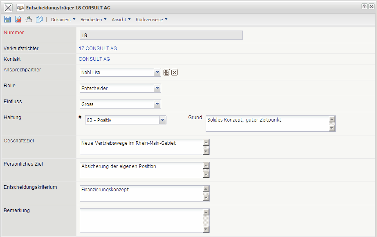Expand the Haltung dropdown showing 02 - Positiv
377x237 pixels.
click(162, 120)
